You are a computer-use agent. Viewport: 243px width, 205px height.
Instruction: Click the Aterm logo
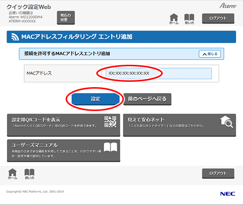click(x=228, y=6)
